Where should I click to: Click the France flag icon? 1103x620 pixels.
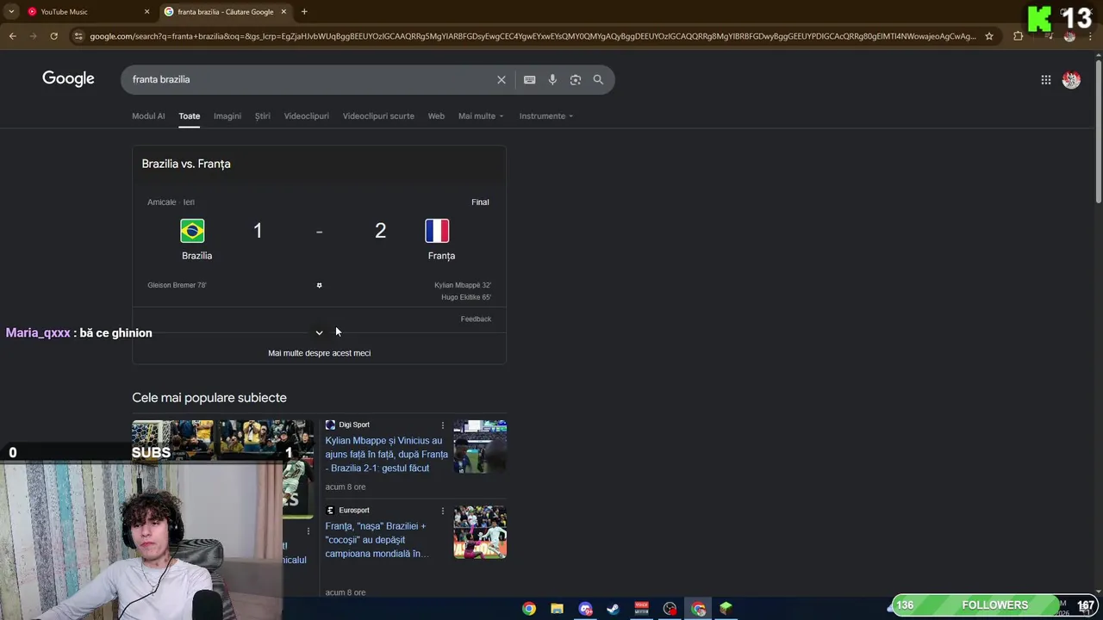coord(437,231)
